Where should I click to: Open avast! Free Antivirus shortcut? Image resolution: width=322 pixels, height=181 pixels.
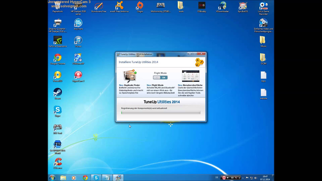point(119,7)
